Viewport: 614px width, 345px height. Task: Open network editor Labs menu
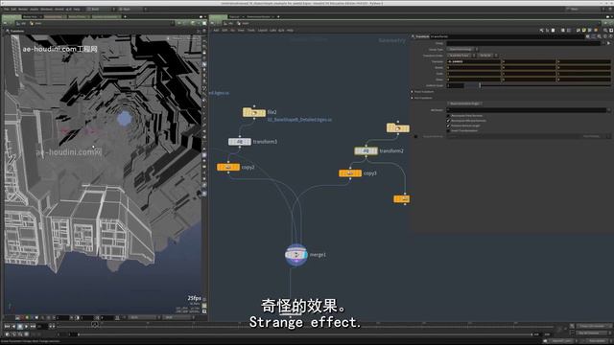272,30
